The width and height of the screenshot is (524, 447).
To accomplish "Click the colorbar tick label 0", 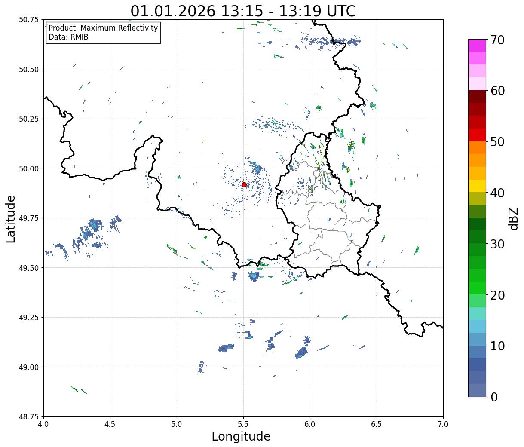I will (494, 397).
